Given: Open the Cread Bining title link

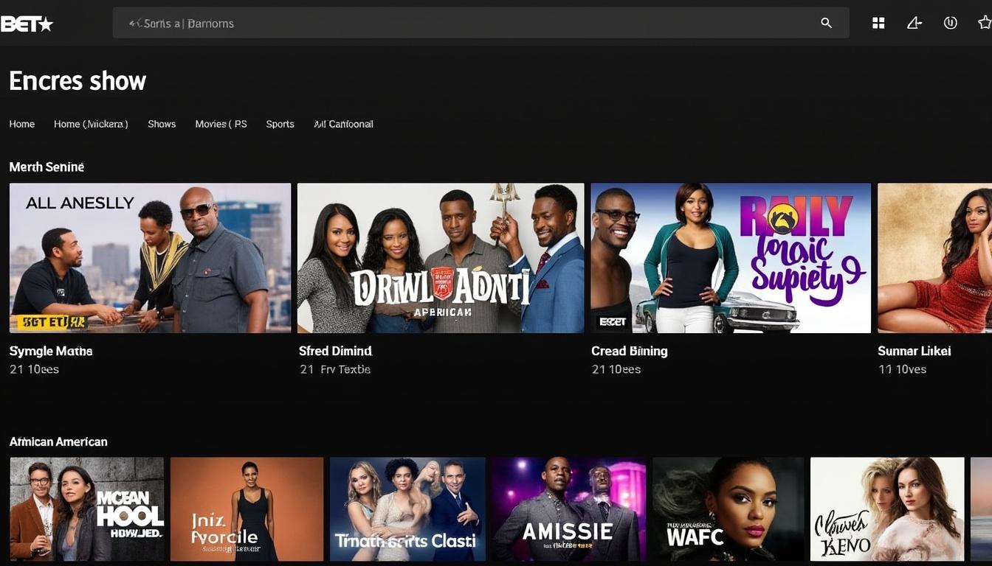Looking at the screenshot, I should [x=629, y=351].
